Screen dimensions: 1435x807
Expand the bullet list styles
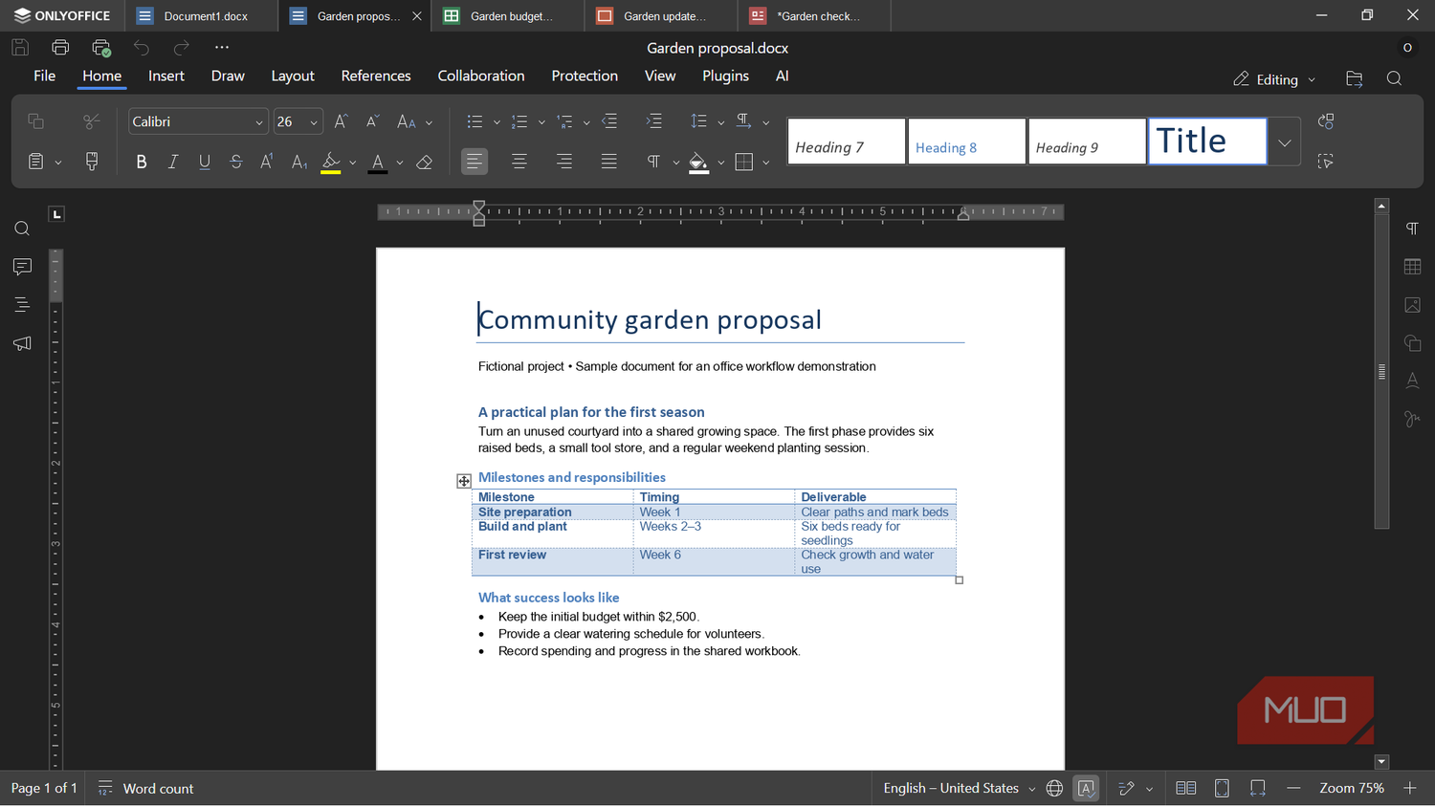pyautogui.click(x=497, y=122)
